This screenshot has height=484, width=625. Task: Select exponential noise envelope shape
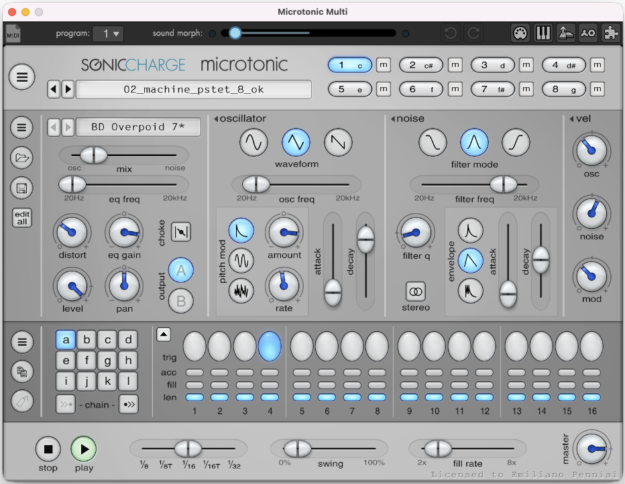(471, 231)
